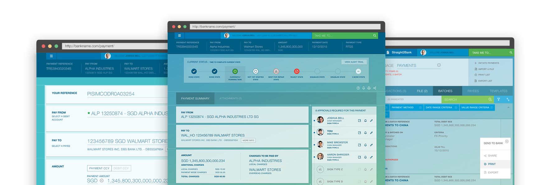
Task: Click the share icon below the status panel
Action: tap(375, 88)
